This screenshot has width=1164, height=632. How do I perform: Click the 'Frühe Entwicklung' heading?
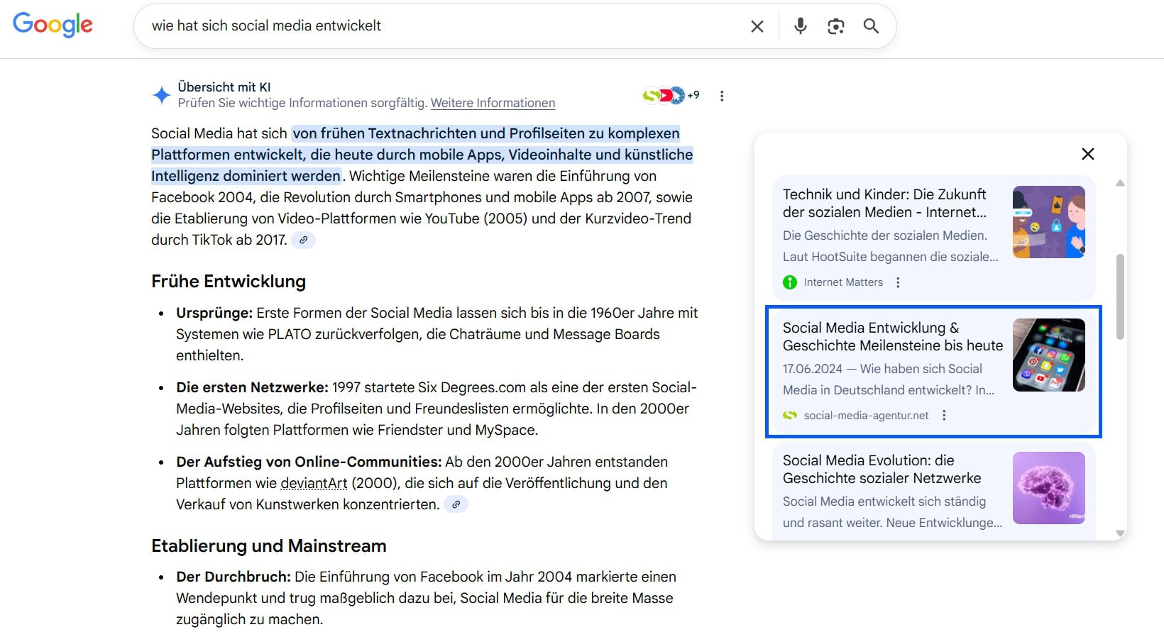coord(229,282)
